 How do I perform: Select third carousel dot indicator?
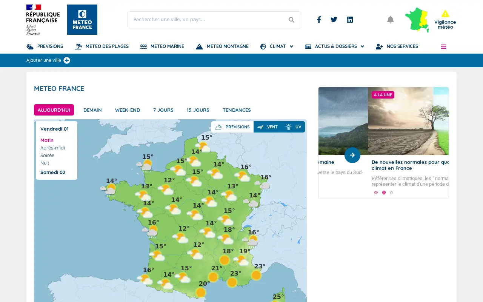tap(391, 193)
